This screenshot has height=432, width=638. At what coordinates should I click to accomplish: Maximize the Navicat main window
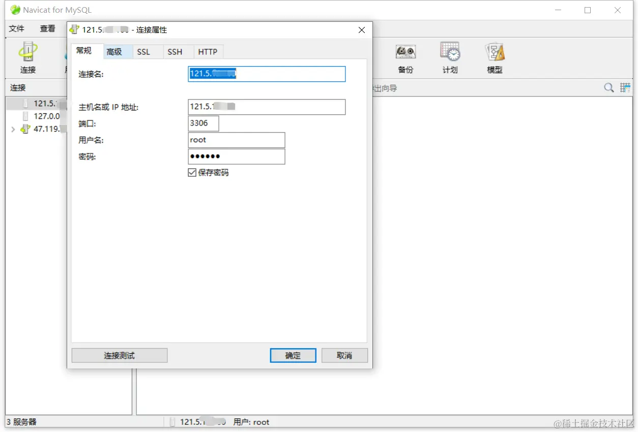[x=588, y=10]
